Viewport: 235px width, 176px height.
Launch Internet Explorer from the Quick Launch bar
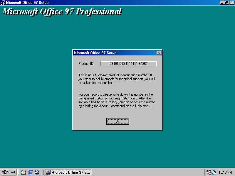click(x=30, y=172)
